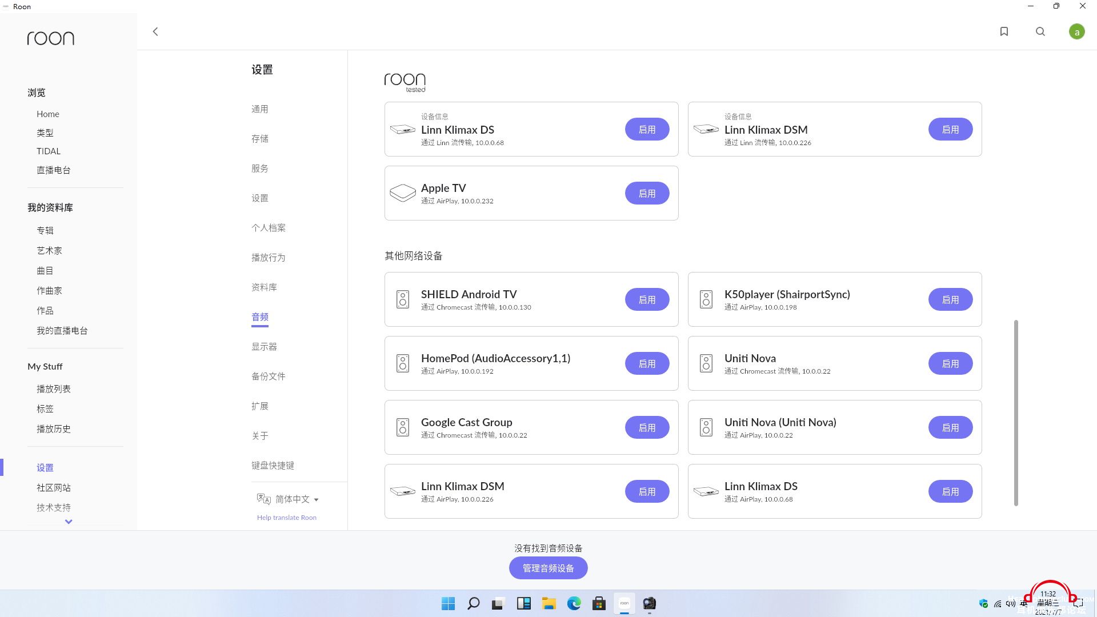Open 显示器 settings tab
This screenshot has height=617, width=1097.
click(x=264, y=347)
